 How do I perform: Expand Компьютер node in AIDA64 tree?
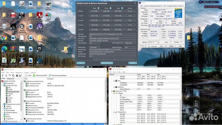(2, 83)
